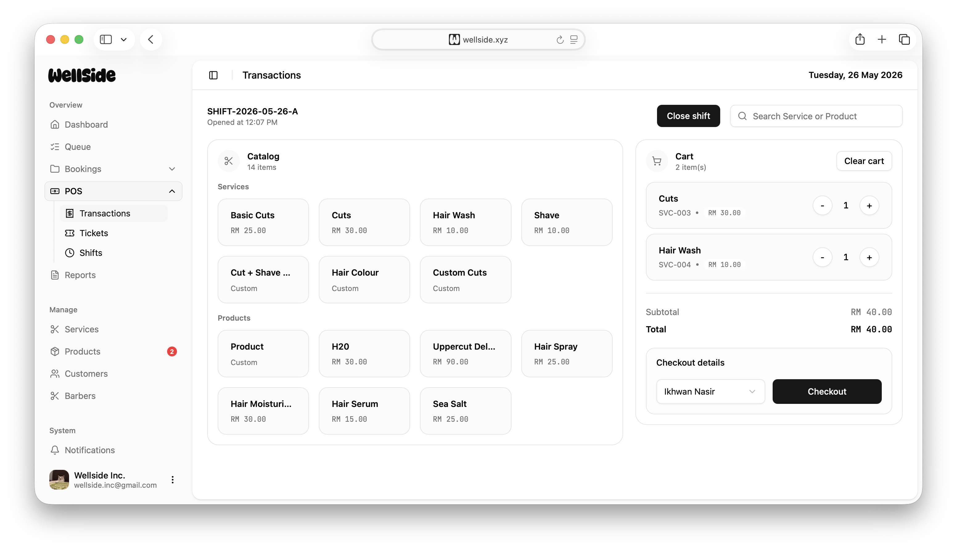Viewport: 957px width, 550px height.
Task: Toggle the sidebar panel icon beside Transactions
Action: pyautogui.click(x=213, y=75)
